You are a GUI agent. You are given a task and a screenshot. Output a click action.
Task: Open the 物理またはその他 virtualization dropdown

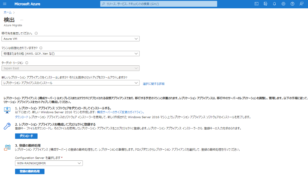(71, 53)
